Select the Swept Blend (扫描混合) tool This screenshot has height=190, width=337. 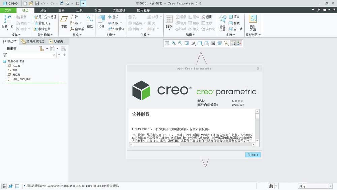pyautogui.click(x=116, y=29)
